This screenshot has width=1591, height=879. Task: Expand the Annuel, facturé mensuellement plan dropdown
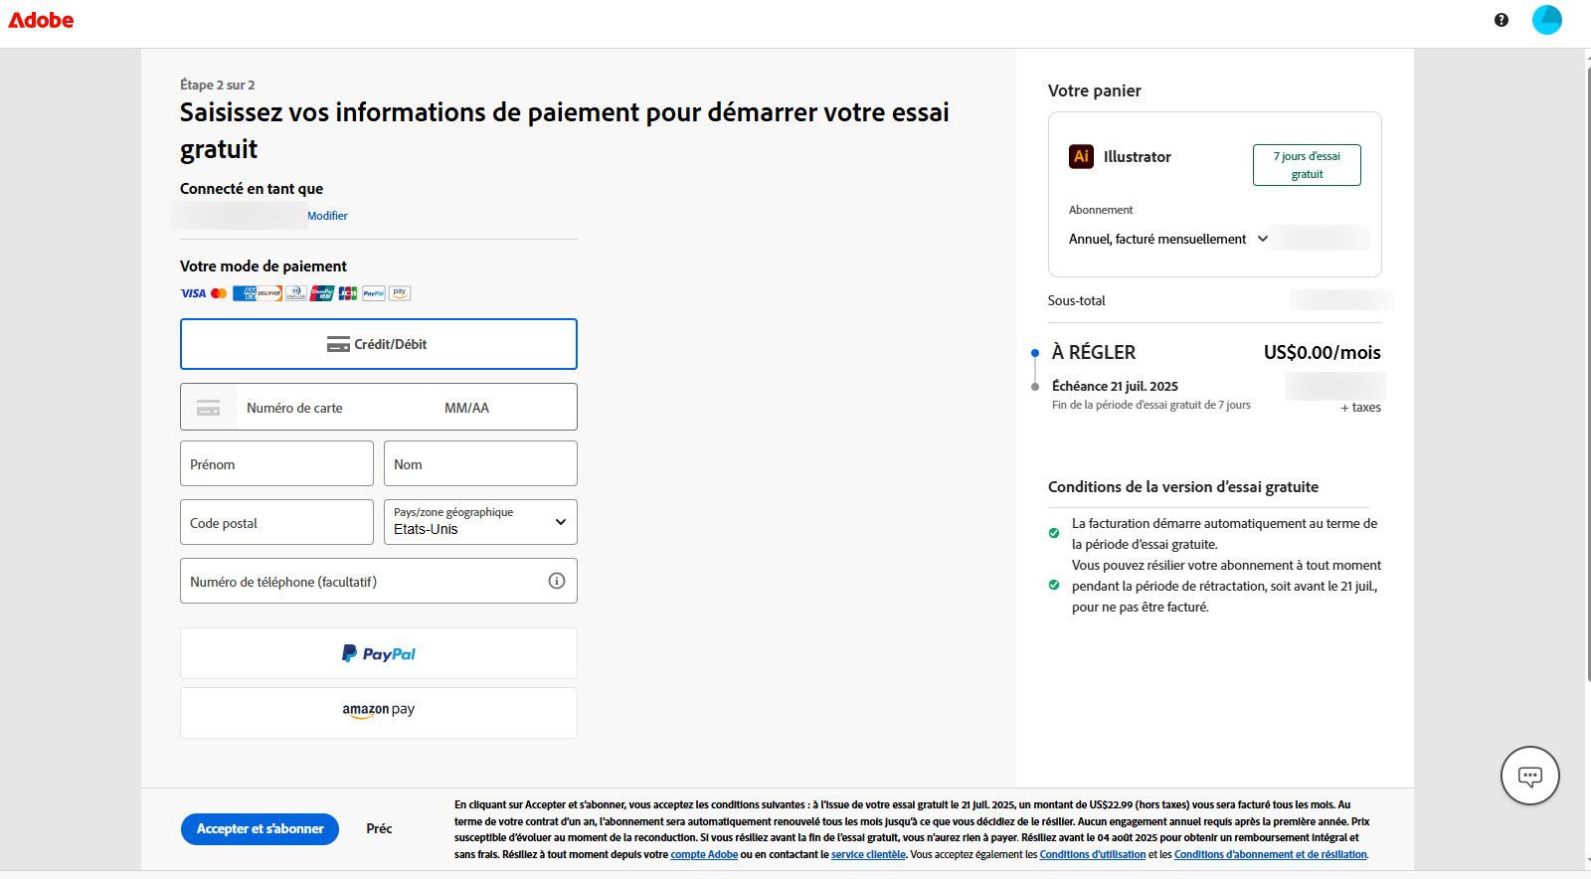[x=1167, y=239]
